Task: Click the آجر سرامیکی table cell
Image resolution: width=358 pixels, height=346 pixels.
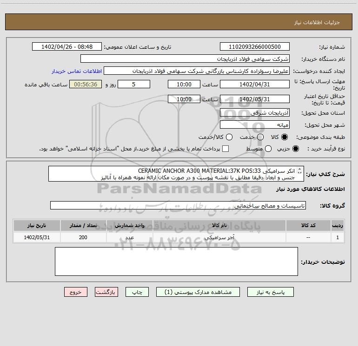Action: (x=219, y=237)
